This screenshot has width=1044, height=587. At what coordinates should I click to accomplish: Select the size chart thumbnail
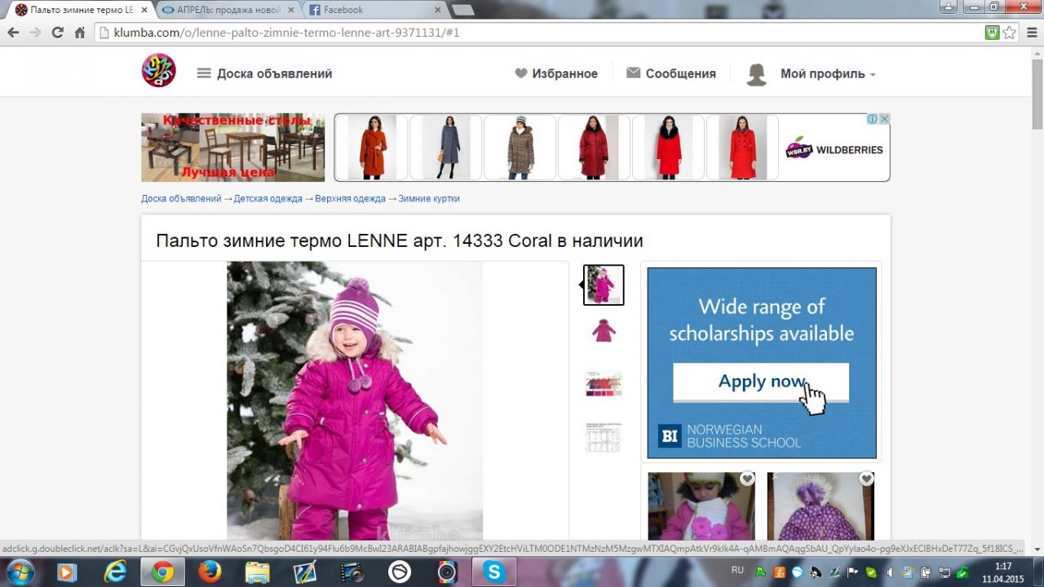(x=604, y=437)
